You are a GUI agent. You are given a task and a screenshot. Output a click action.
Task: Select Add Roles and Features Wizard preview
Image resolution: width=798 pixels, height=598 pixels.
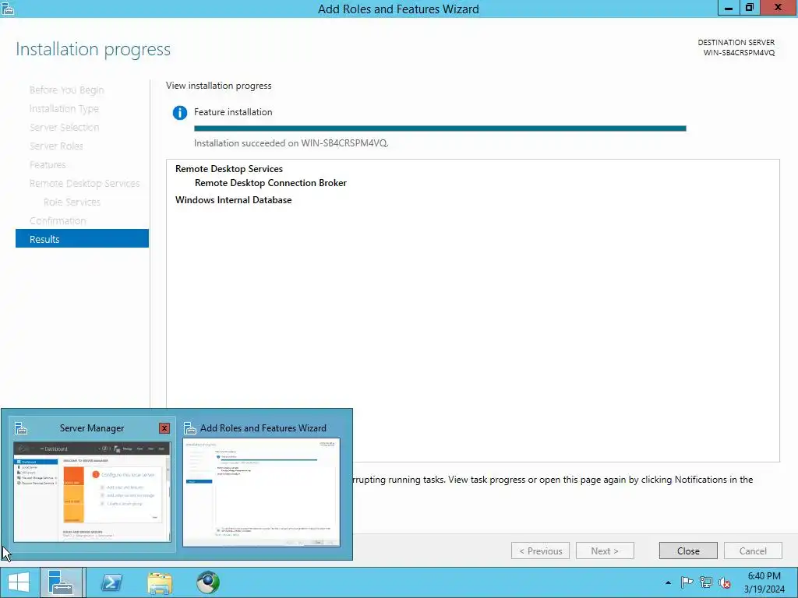click(262, 492)
